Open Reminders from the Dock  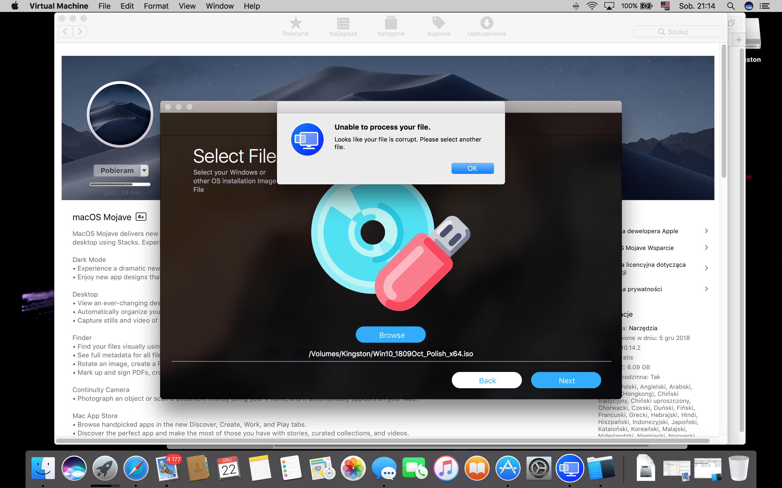pos(291,468)
